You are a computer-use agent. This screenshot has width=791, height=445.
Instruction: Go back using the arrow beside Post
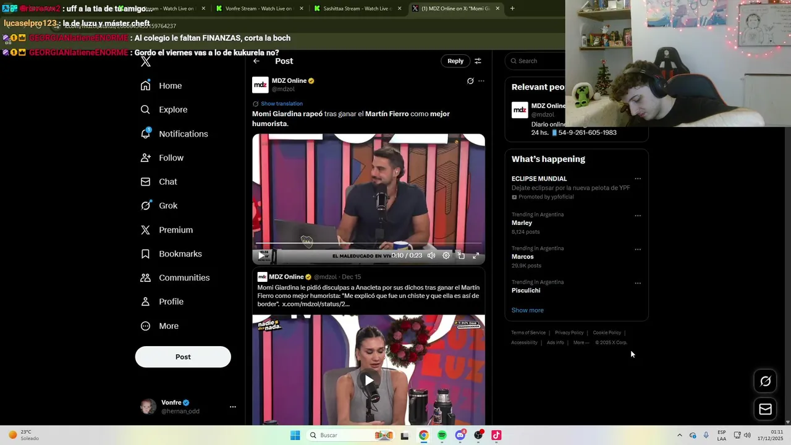[x=256, y=61]
